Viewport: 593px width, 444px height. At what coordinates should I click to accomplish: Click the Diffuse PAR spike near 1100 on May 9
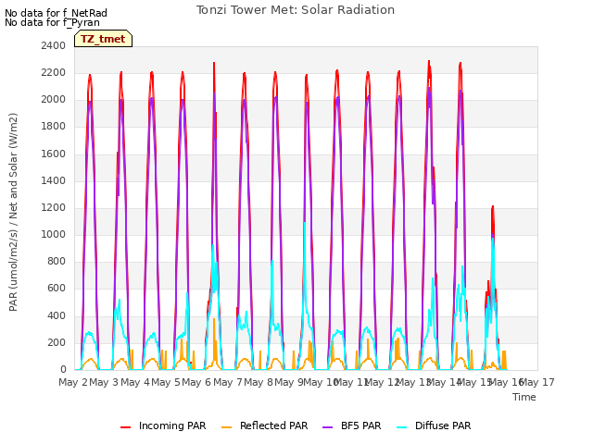[305, 223]
